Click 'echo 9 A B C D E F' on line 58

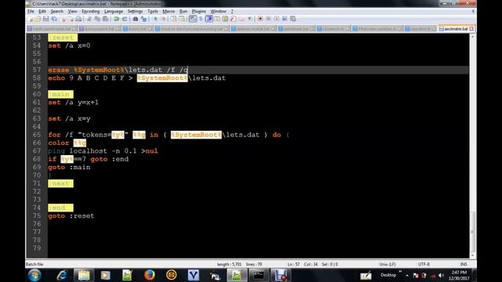[86, 78]
